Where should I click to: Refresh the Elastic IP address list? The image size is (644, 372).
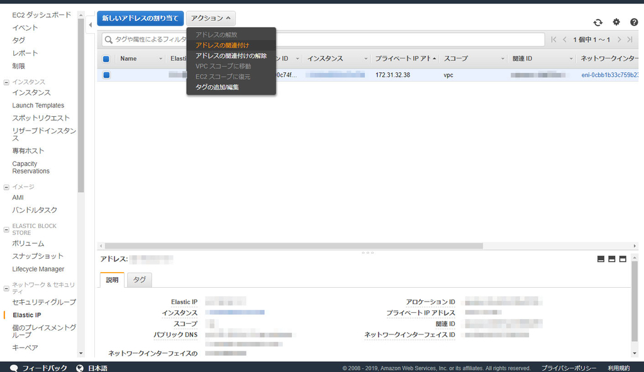597,22
